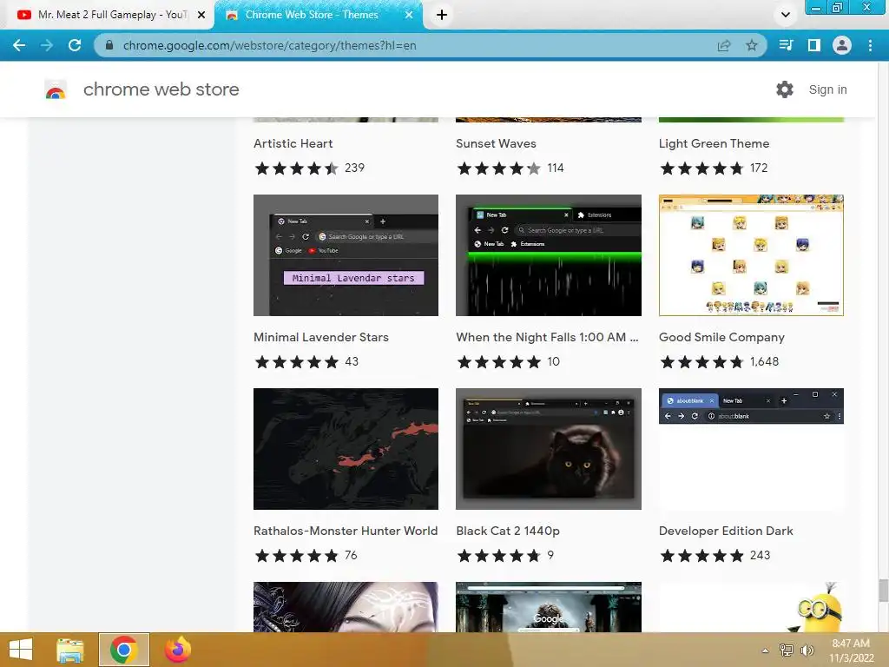Click Minimal Lavender Stars preview image

click(346, 255)
